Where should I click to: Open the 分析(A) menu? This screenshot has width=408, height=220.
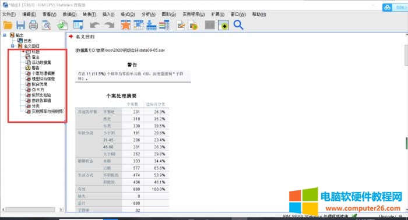click(x=149, y=15)
